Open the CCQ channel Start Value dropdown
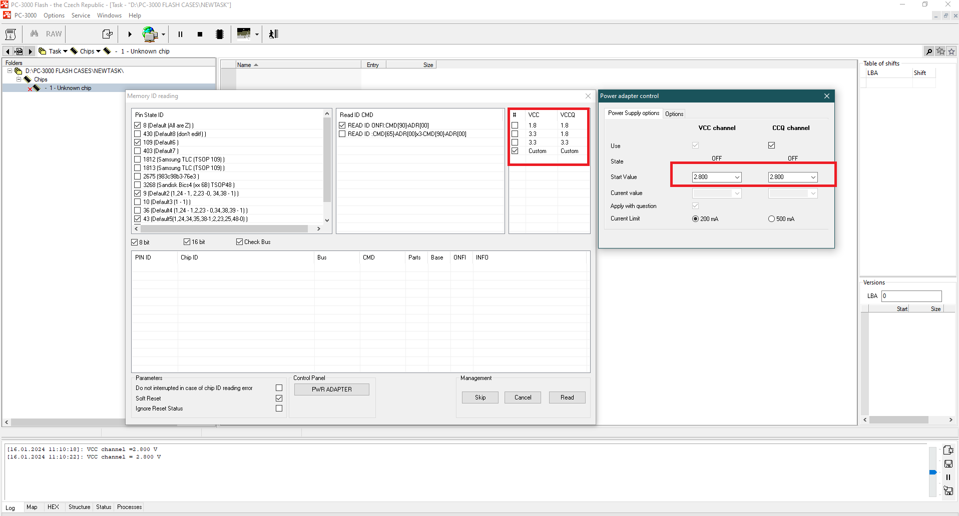 coord(813,177)
